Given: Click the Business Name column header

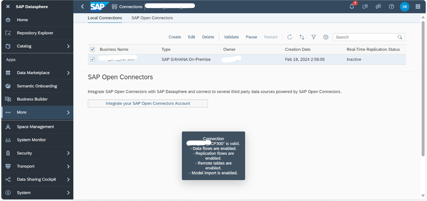Looking at the screenshot, I should 114,49.
